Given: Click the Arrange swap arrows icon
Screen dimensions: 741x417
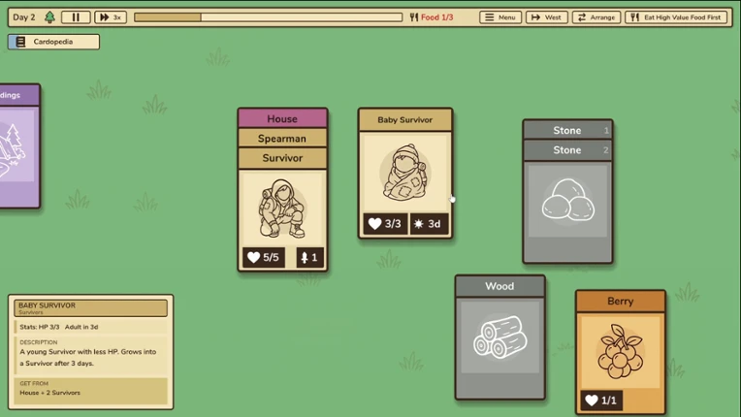Looking at the screenshot, I should coord(582,17).
